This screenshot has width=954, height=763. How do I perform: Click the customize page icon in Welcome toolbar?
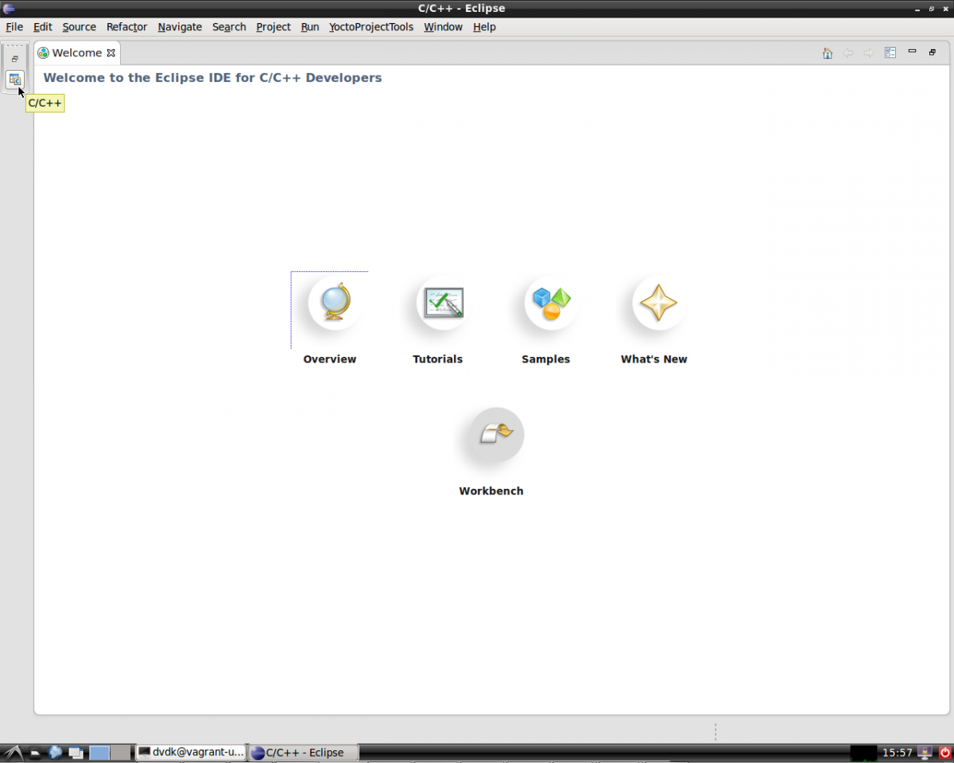(x=890, y=53)
